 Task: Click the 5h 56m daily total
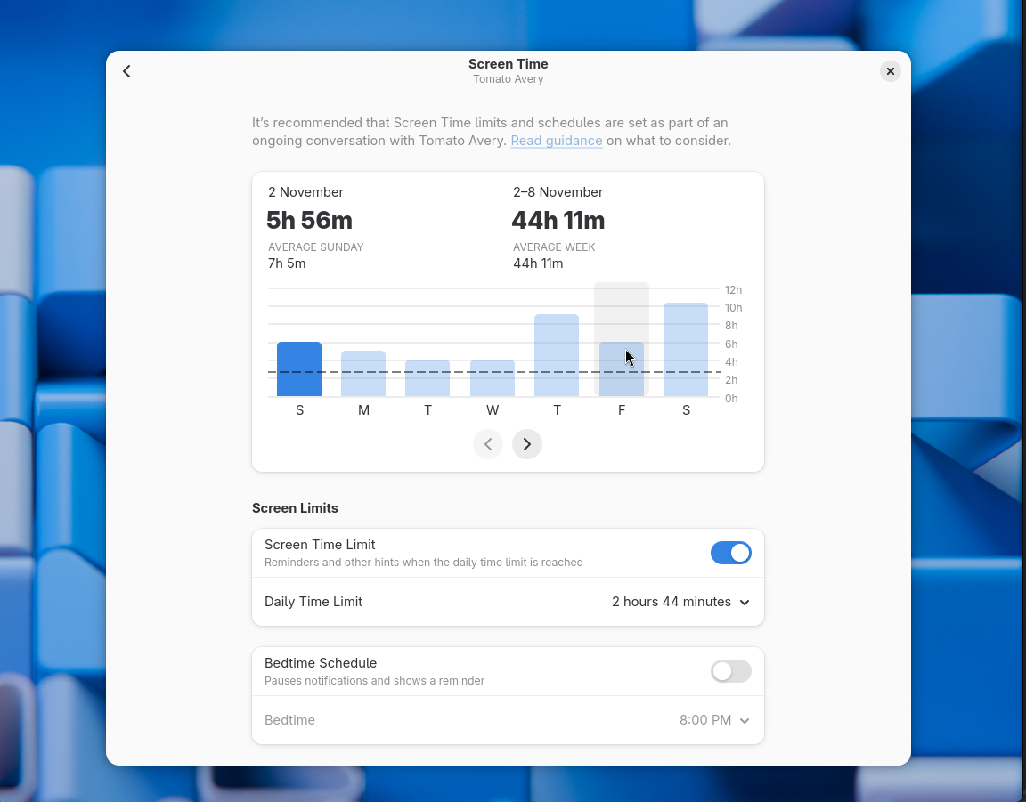pyautogui.click(x=309, y=220)
